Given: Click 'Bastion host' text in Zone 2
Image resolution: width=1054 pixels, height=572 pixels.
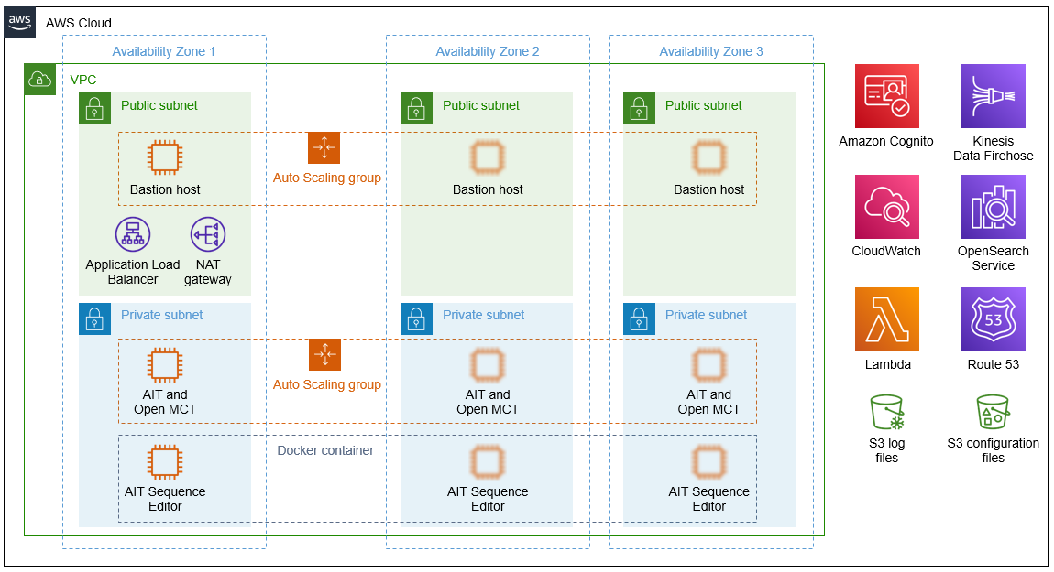Looking at the screenshot, I should coord(488,190).
